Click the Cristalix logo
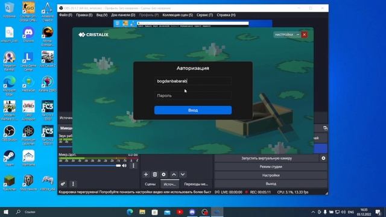Image resolution: width=386 pixels, height=217 pixels. [93, 35]
